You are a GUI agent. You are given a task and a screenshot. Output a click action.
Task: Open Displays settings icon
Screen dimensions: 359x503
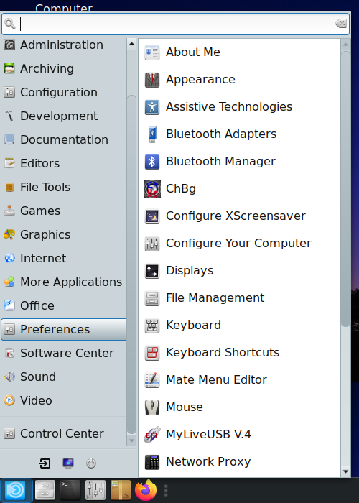coord(152,270)
